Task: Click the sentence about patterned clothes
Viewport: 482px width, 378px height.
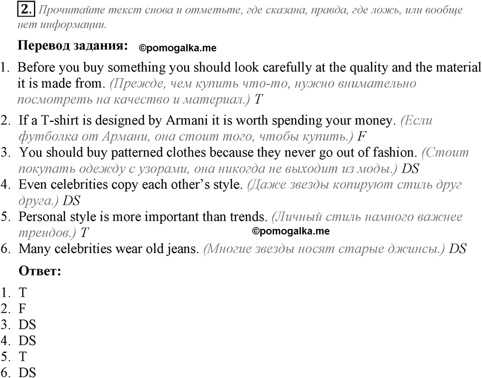Action: [x=218, y=153]
